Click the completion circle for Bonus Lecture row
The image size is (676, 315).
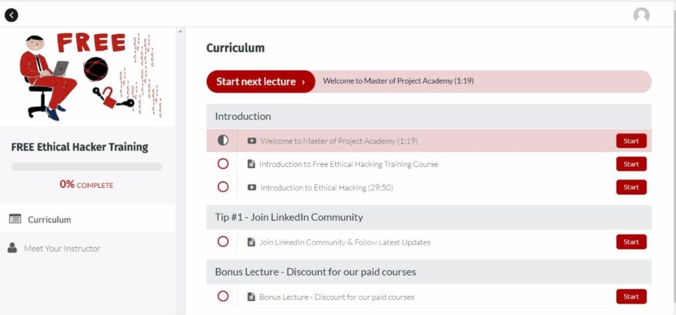[x=223, y=297]
